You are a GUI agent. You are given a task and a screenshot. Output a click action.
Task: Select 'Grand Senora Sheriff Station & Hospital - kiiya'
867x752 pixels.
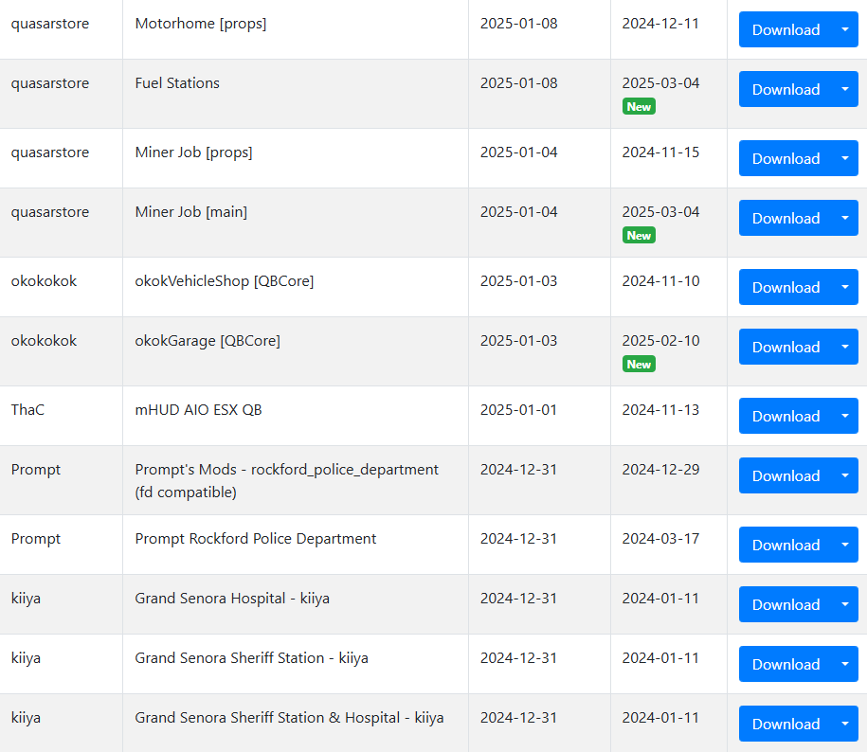pos(289,718)
